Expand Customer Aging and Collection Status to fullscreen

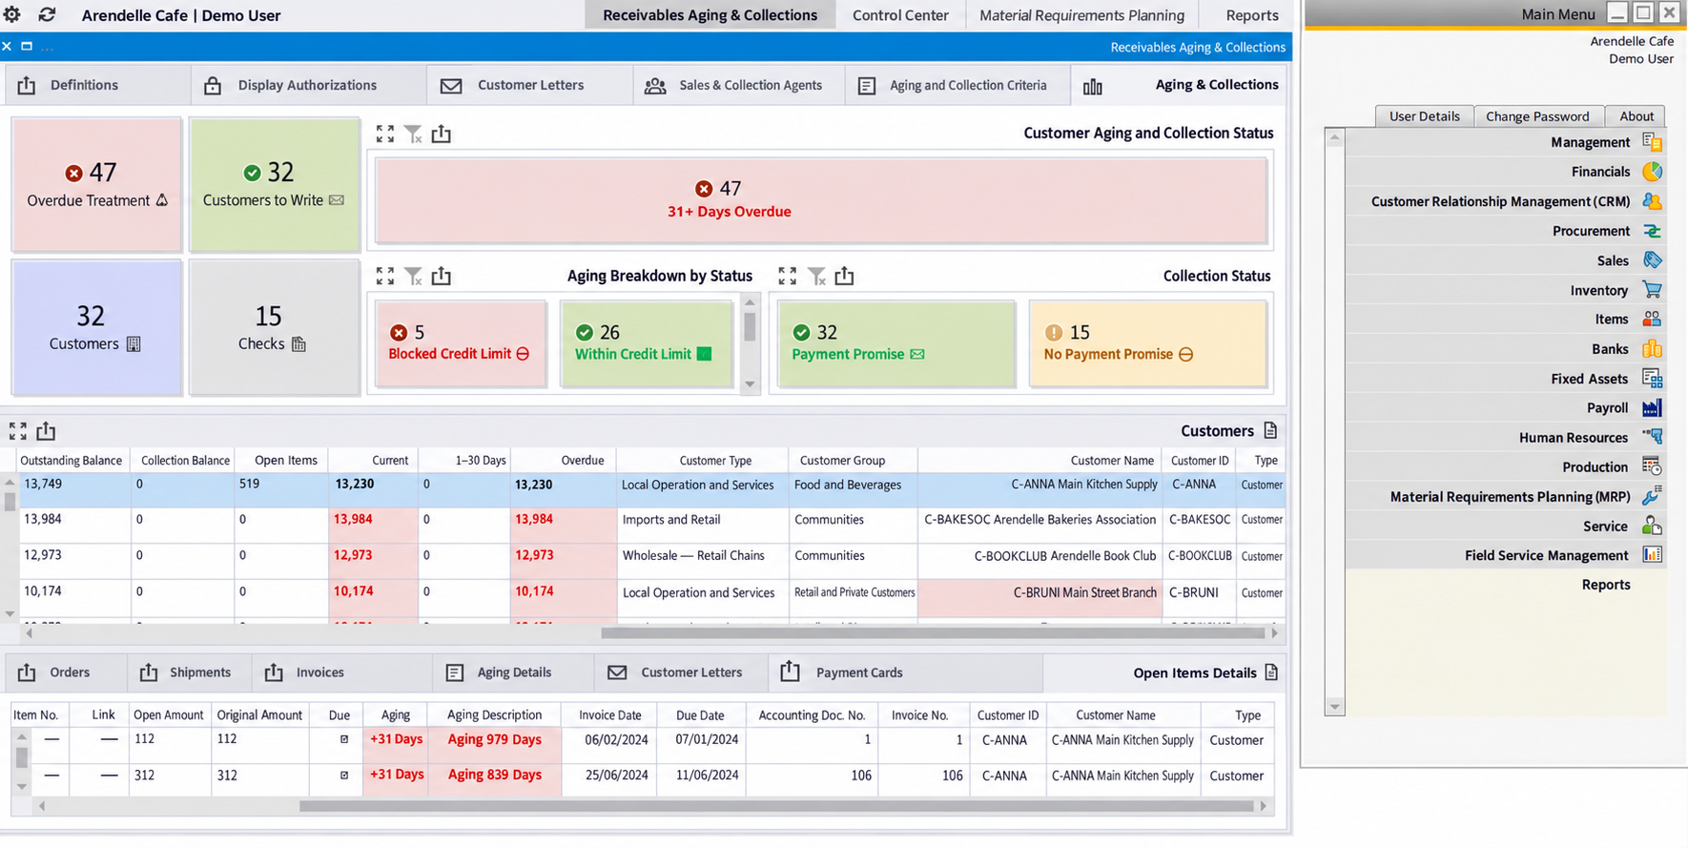(384, 134)
